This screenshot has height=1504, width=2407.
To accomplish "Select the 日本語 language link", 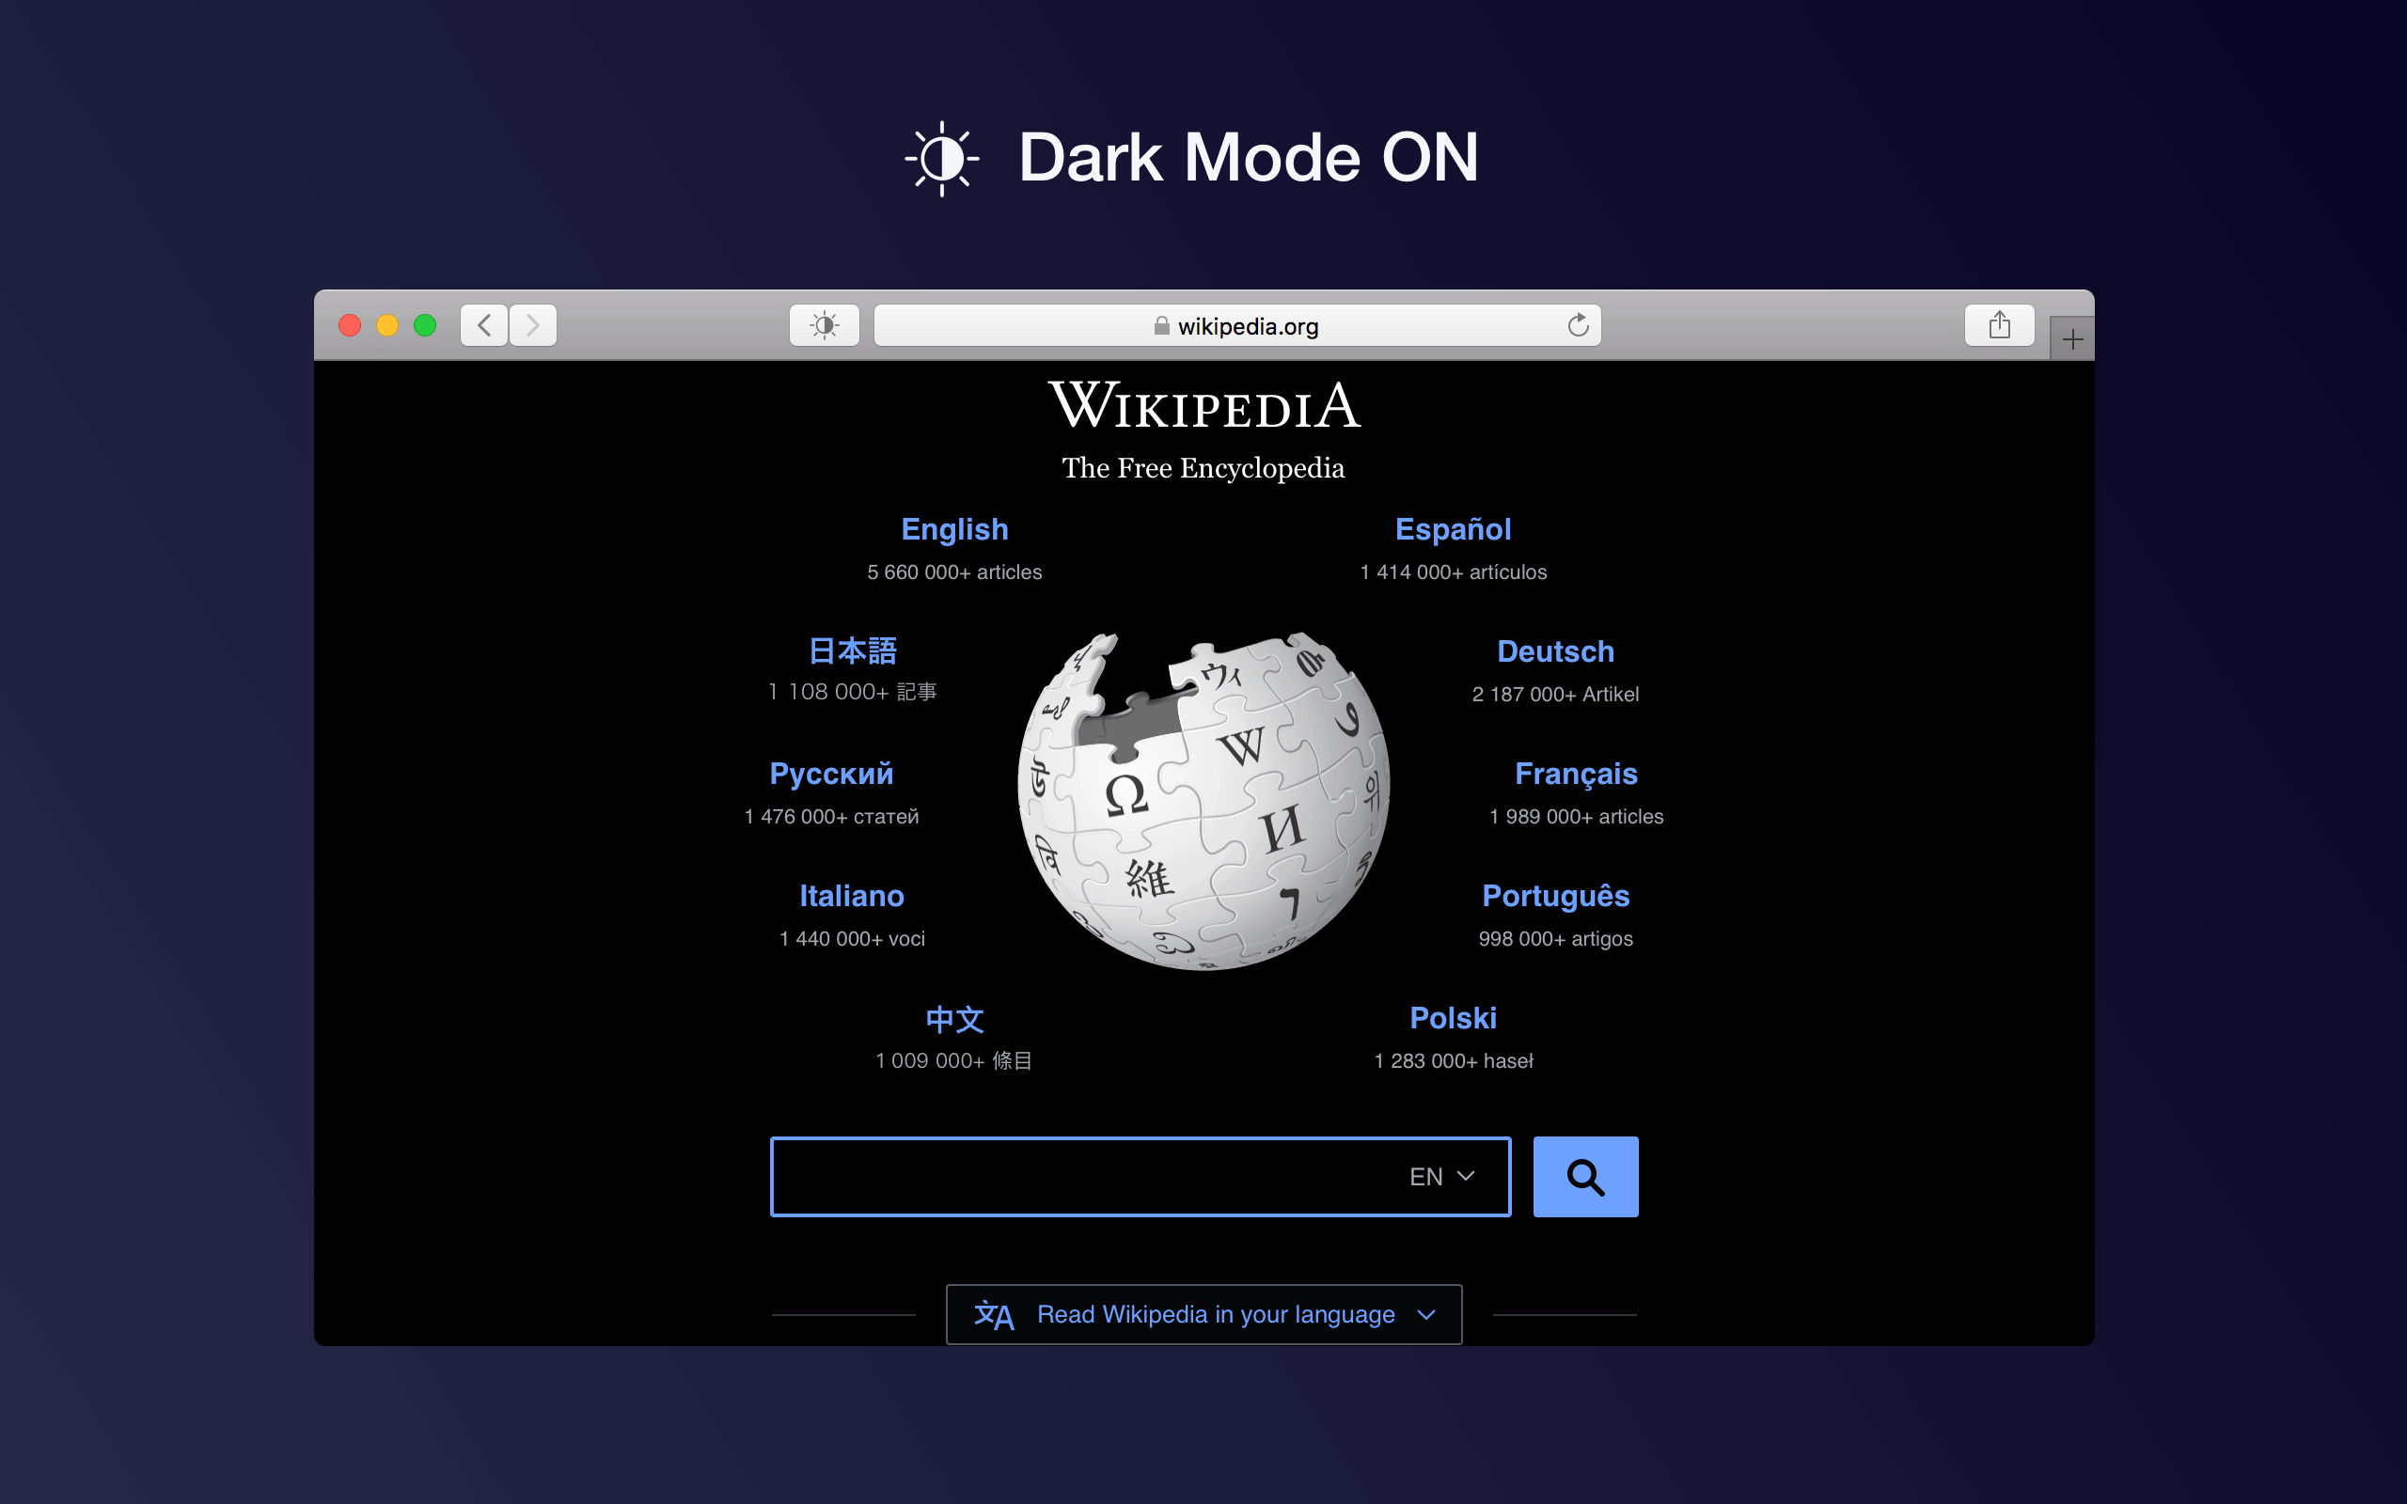I will 853,650.
